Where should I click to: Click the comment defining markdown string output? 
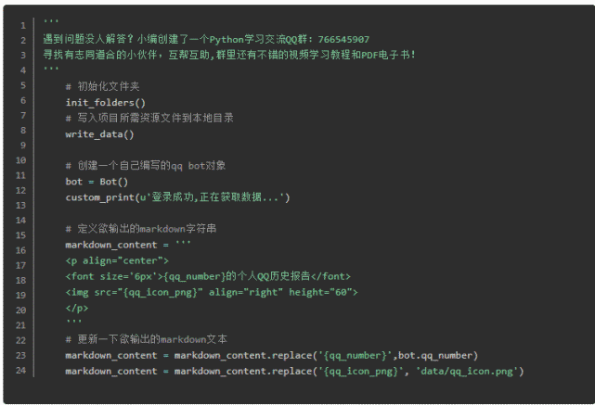tap(141, 229)
